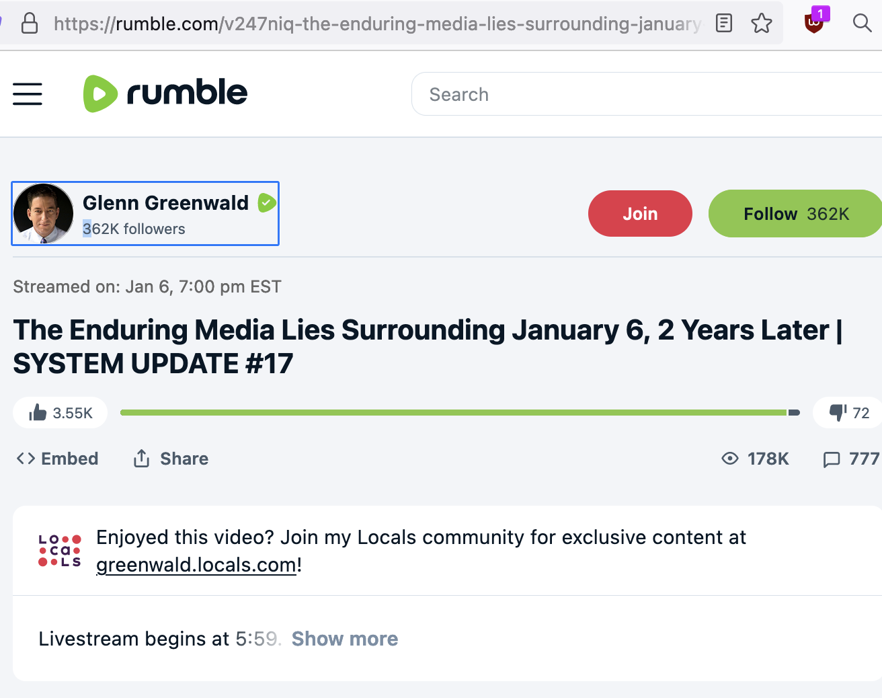882x698 pixels.
Task: Click the reader view icon
Action: (724, 24)
